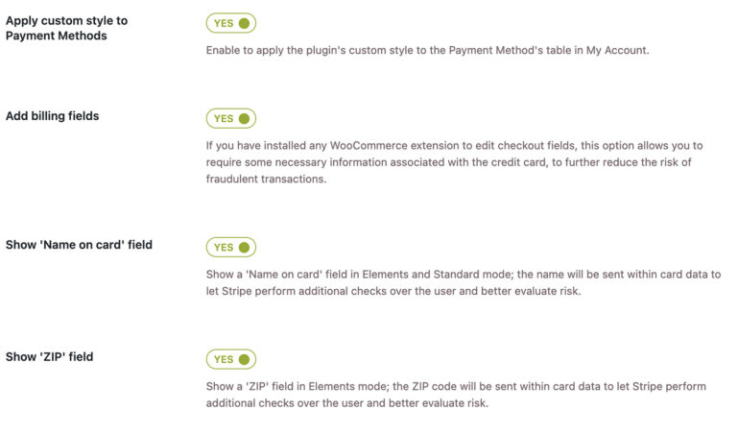Click the Payment Method's table description text

tap(427, 50)
